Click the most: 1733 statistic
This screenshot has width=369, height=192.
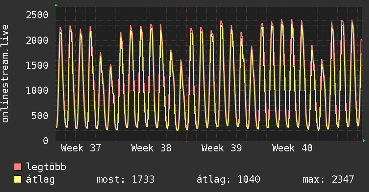click(x=126, y=179)
